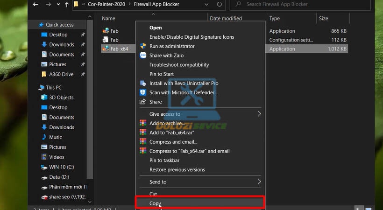Expand the Send to submenu arrow
Image resolution: width=383 pixels, height=210 pixels.
(259, 182)
